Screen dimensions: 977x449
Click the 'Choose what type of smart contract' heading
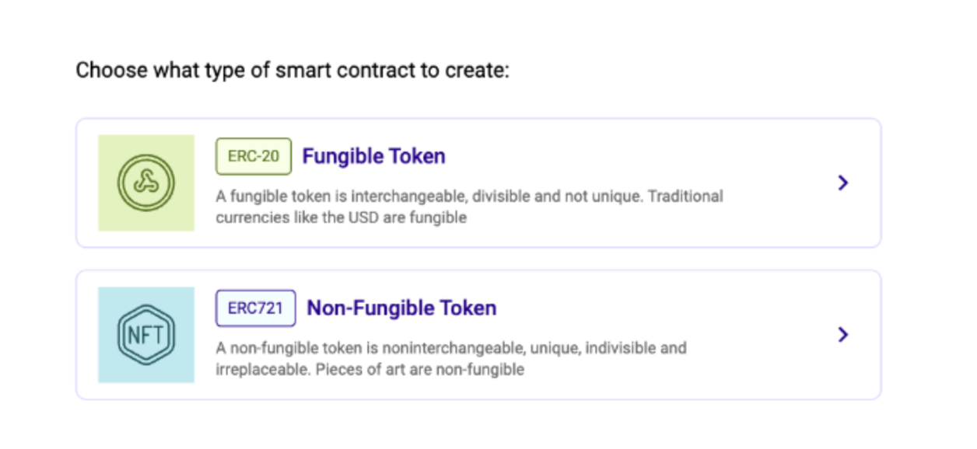tap(292, 71)
